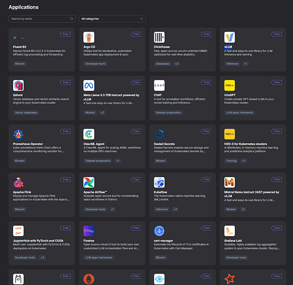Click the chevron arrow in categories dropdown
293x285 pixels.
pos(142,19)
